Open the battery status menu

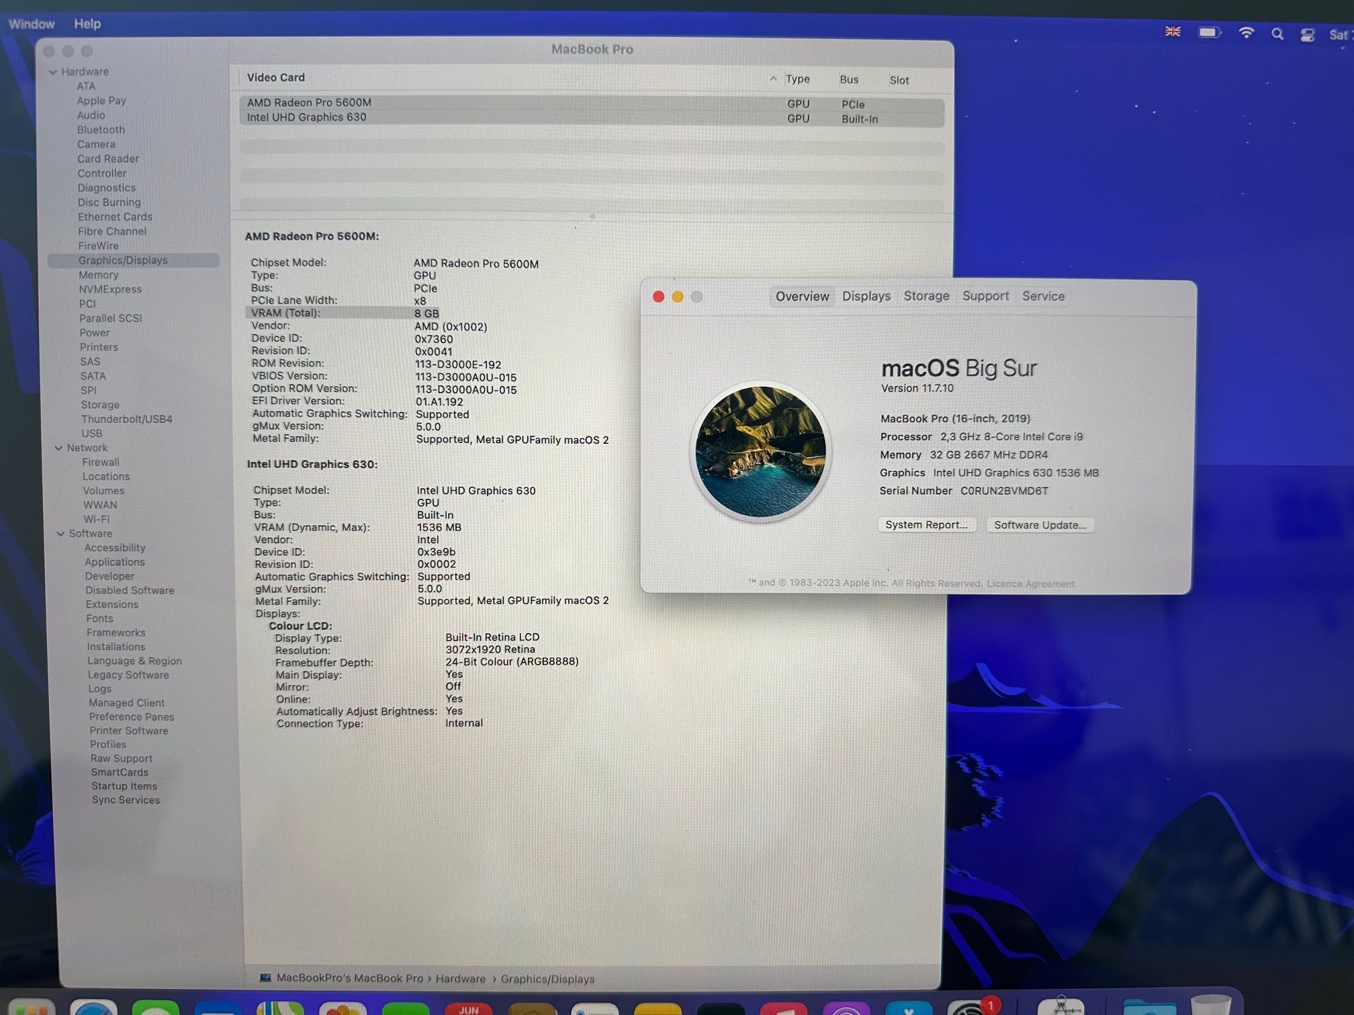tap(1210, 32)
